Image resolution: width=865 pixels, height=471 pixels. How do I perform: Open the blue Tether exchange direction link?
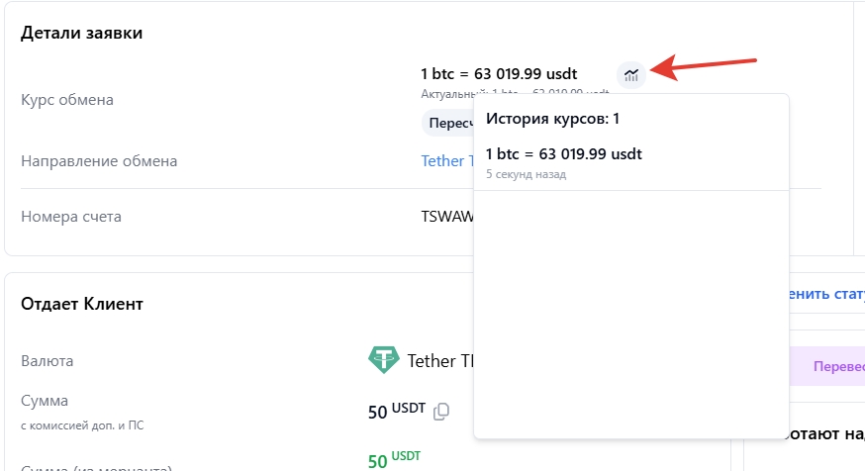pyautogui.click(x=442, y=161)
